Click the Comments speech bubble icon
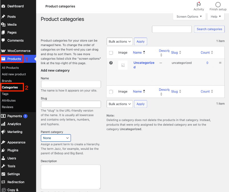 click(x=3, y=40)
